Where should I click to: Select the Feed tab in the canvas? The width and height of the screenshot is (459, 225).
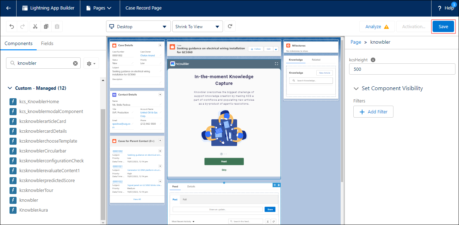coord(175,186)
